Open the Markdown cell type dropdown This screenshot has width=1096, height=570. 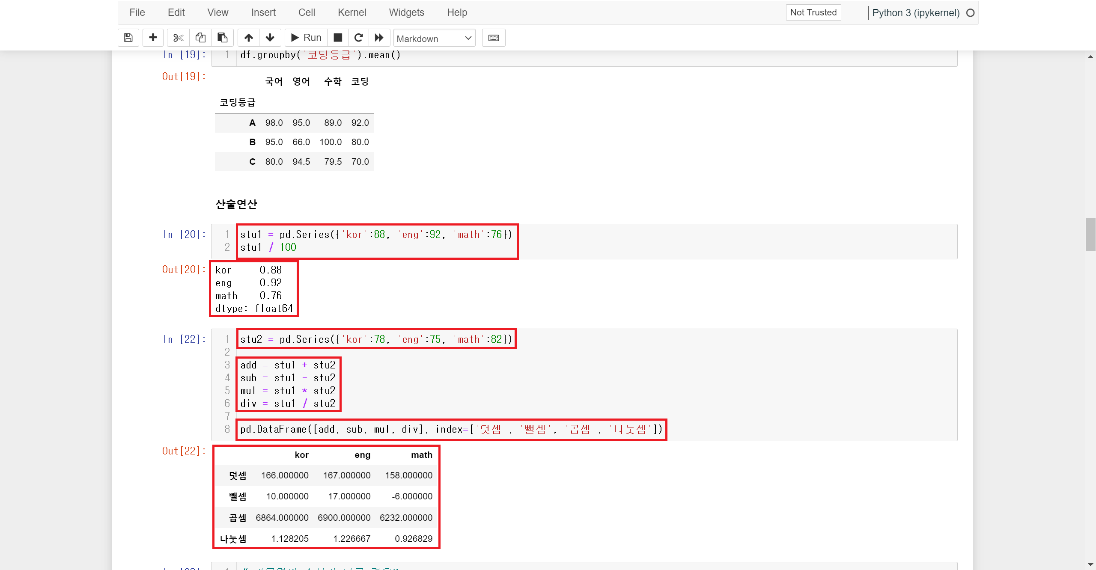pos(434,39)
